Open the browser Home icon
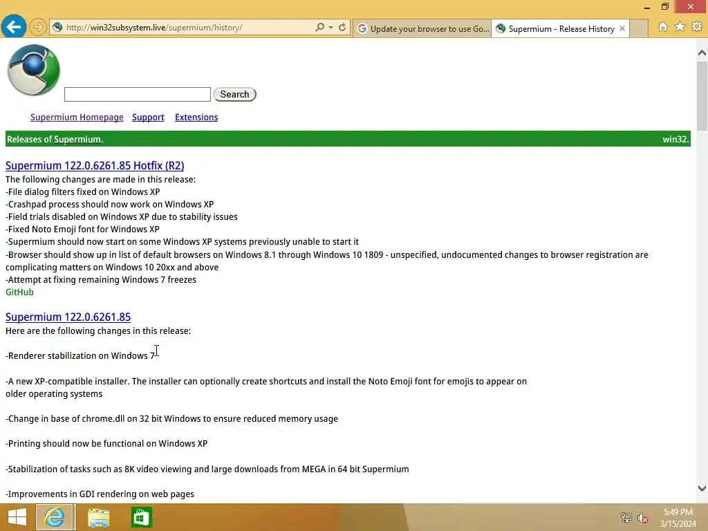This screenshot has height=531, width=708. [x=663, y=27]
